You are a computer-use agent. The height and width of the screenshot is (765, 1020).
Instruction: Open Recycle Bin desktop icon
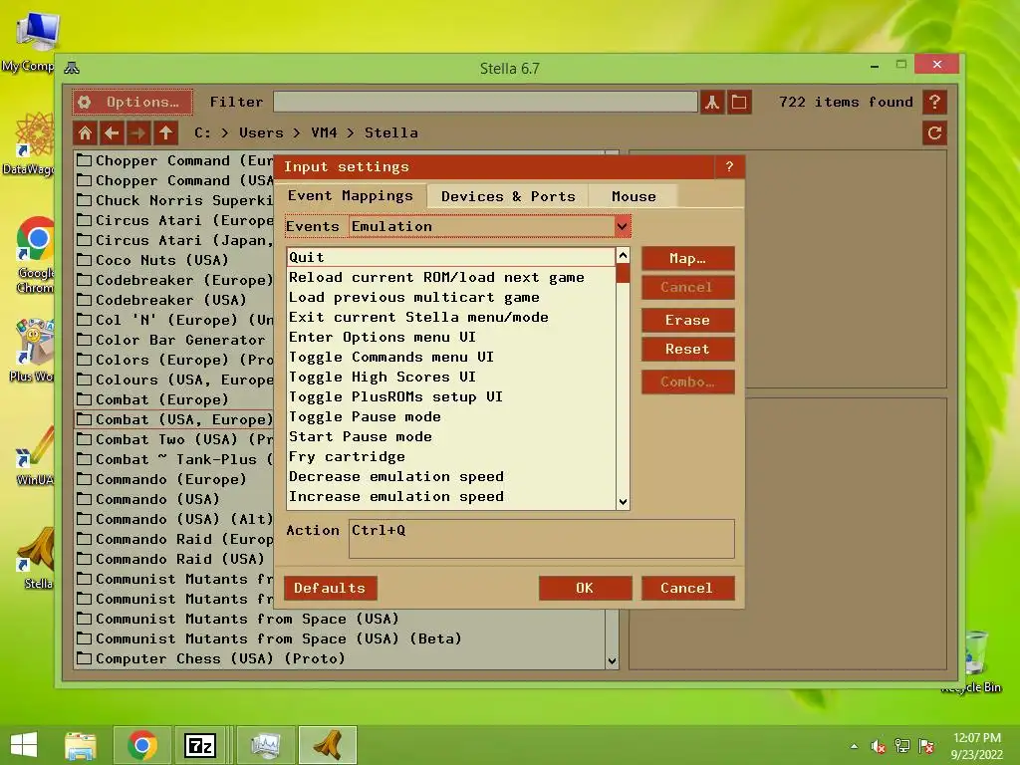[973, 660]
